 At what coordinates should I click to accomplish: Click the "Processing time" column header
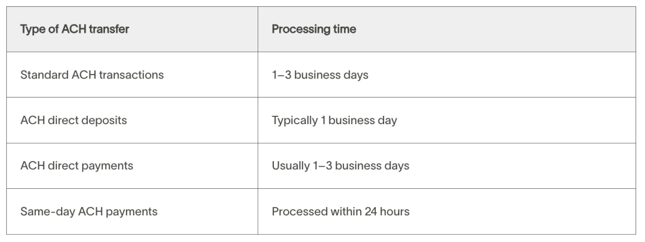tap(314, 30)
